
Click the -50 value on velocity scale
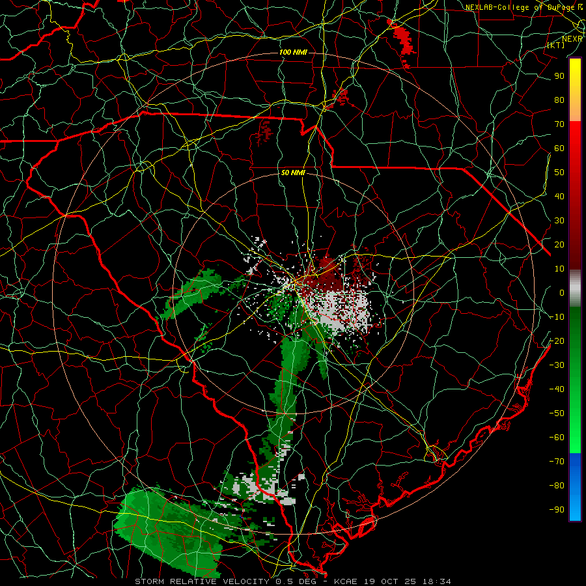[557, 413]
